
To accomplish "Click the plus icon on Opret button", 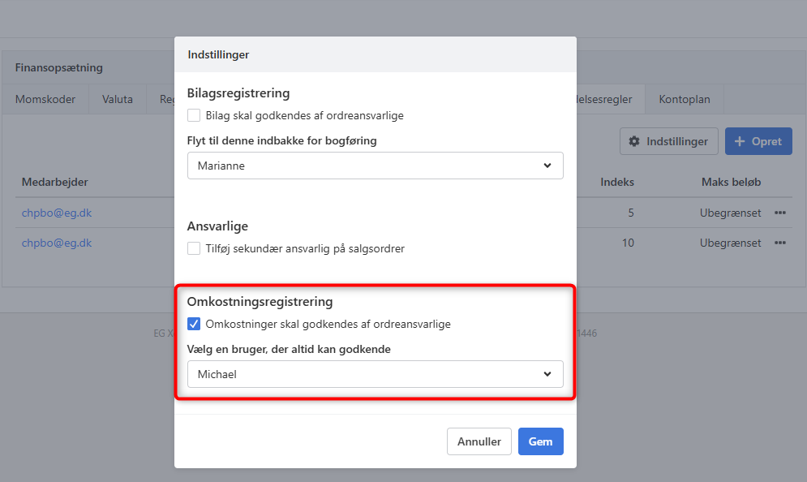I will [x=740, y=141].
